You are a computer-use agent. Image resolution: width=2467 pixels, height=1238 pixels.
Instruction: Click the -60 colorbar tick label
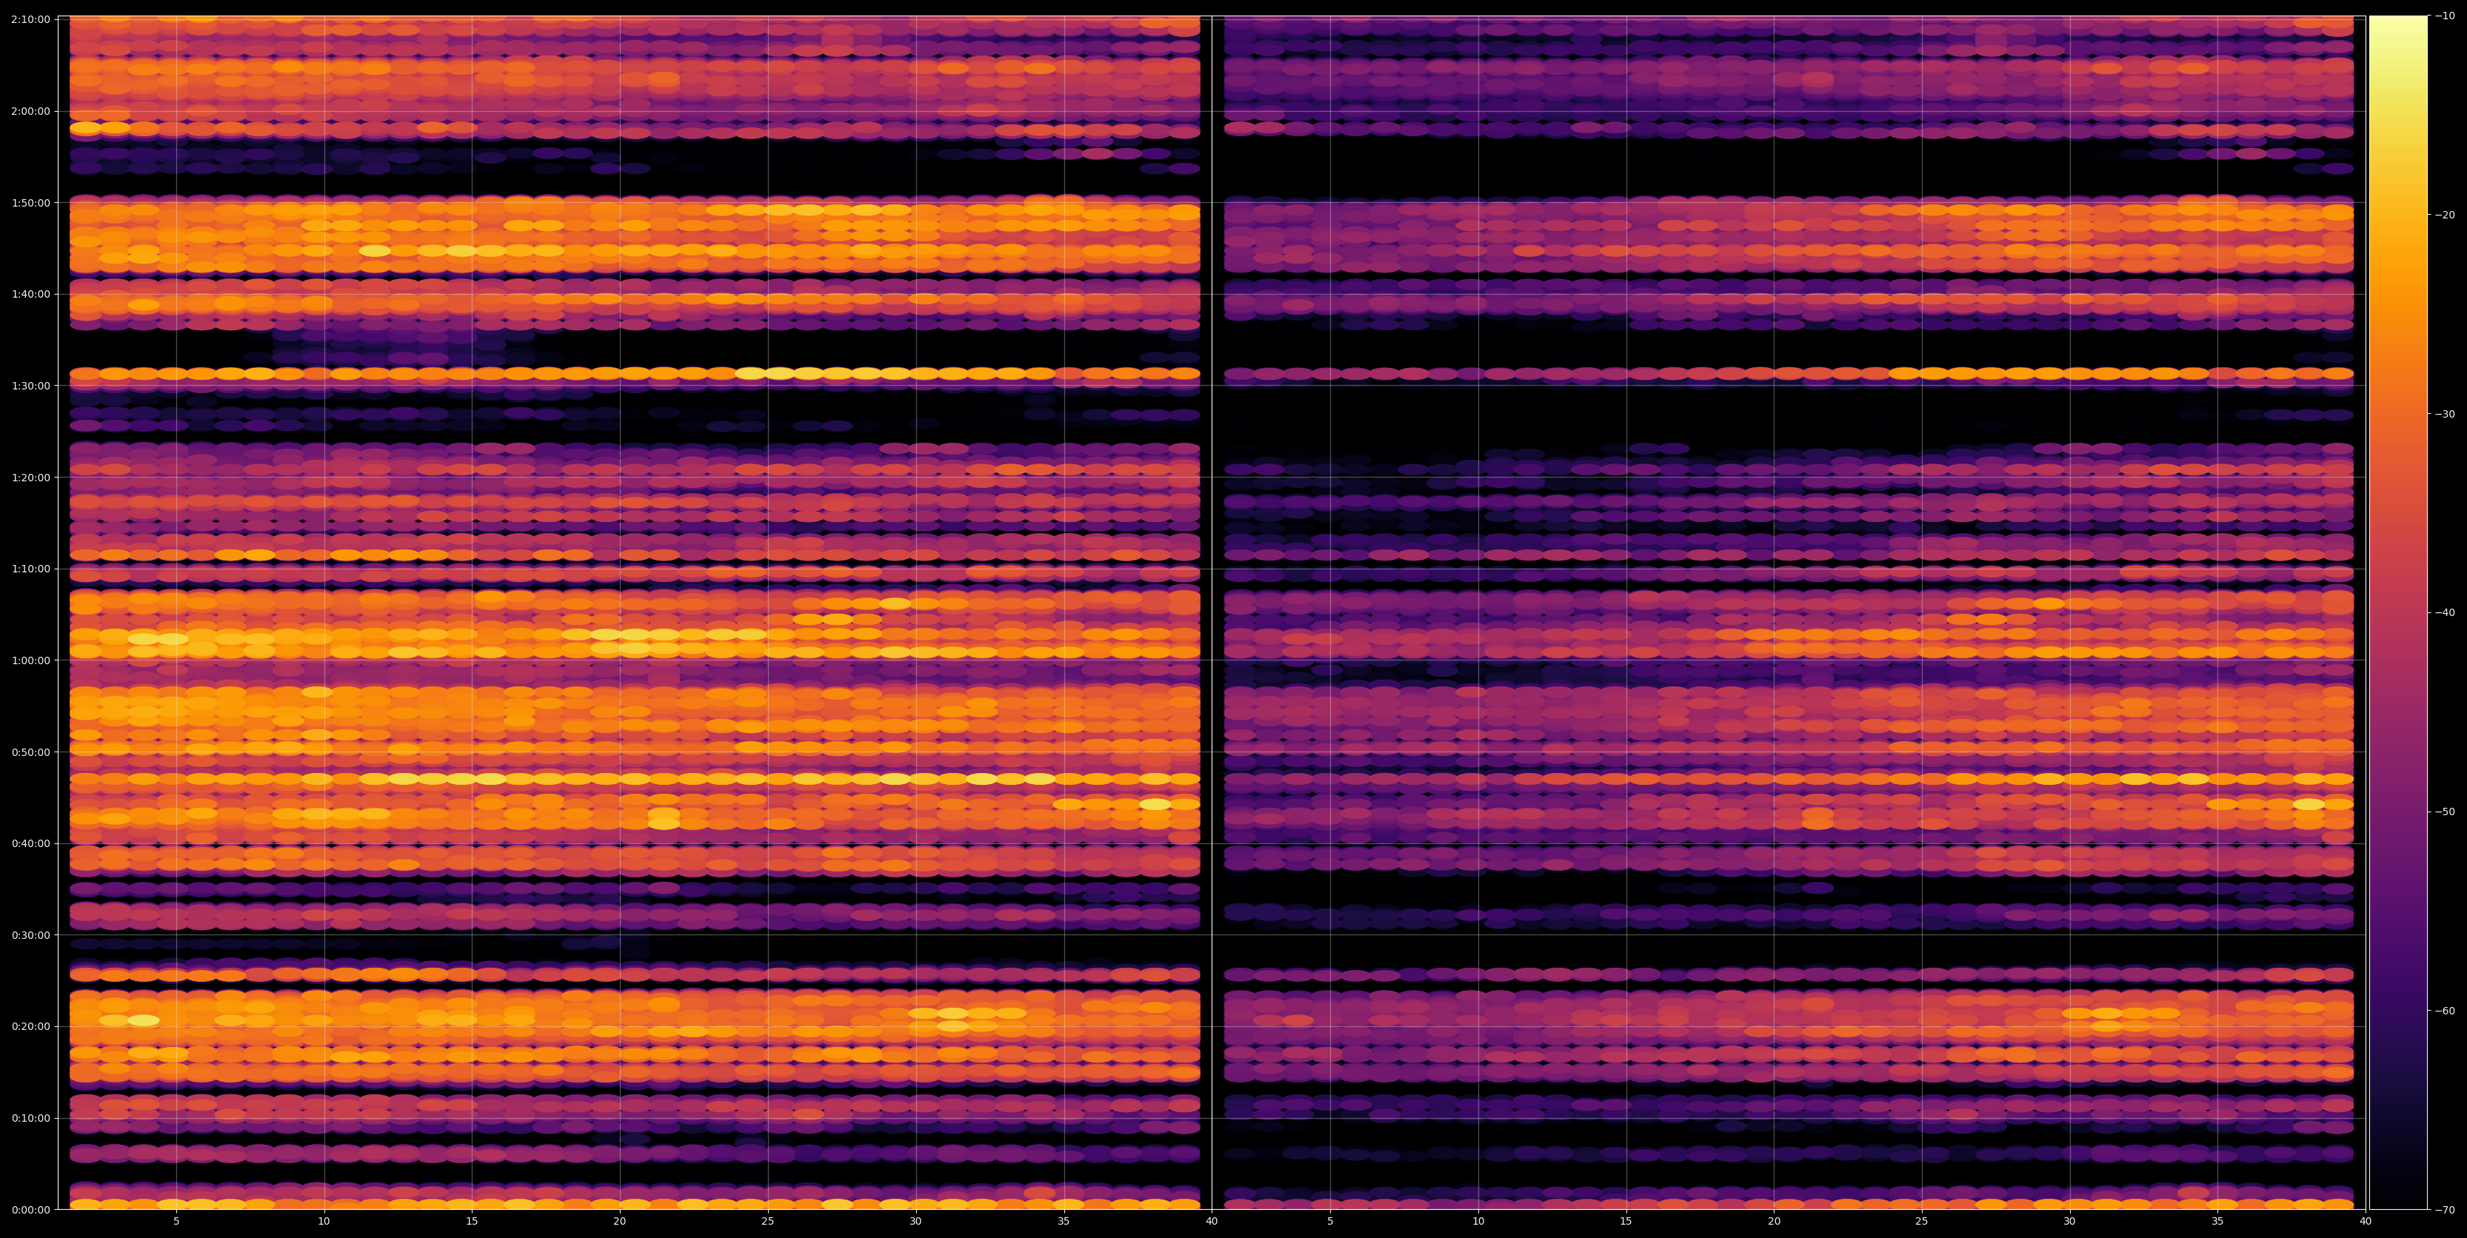point(2444,1011)
